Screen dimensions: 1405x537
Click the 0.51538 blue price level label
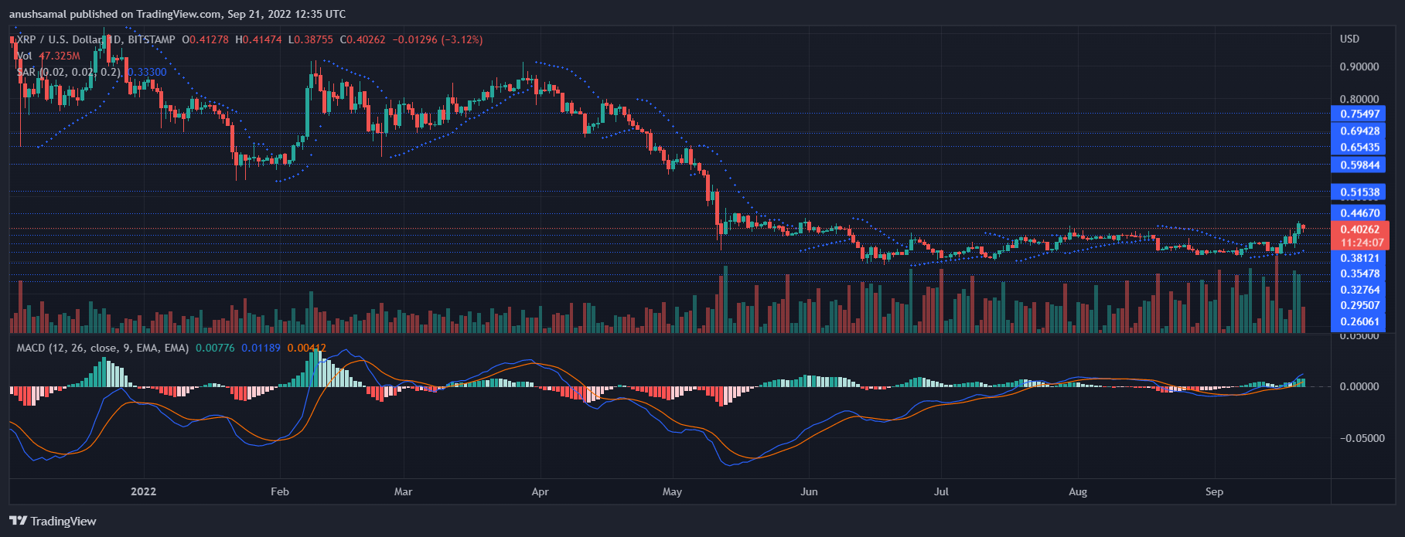point(1359,192)
